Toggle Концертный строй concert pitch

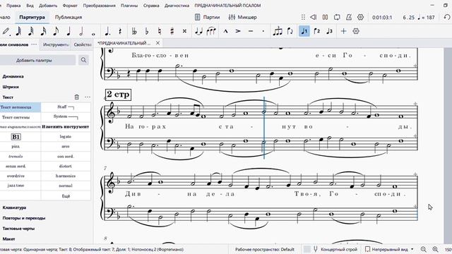coord(335,249)
